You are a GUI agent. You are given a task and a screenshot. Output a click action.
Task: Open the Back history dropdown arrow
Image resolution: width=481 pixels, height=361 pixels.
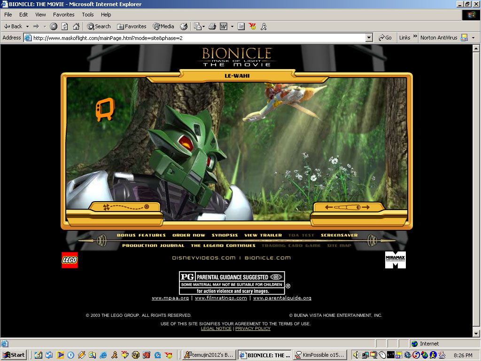pyautogui.click(x=27, y=26)
